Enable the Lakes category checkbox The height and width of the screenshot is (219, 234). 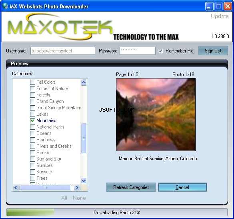coord(32,114)
